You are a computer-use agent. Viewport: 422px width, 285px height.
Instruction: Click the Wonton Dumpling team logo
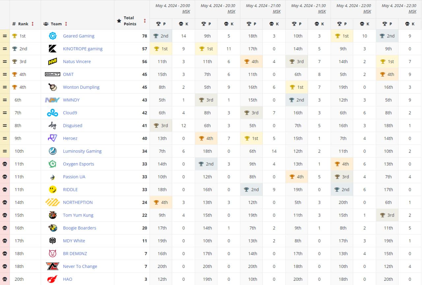point(52,87)
